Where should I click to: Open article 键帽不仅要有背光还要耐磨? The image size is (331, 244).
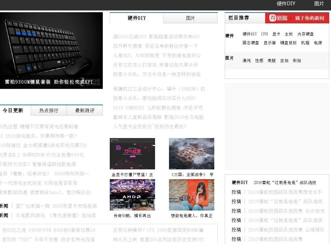coord(39,127)
